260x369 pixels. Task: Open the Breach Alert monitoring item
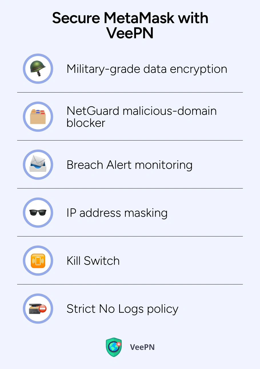pos(129,165)
